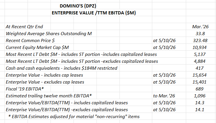This screenshot has width=216, height=123.
Task: Select the Mar.'26 column header cell
Action: (x=200, y=27)
